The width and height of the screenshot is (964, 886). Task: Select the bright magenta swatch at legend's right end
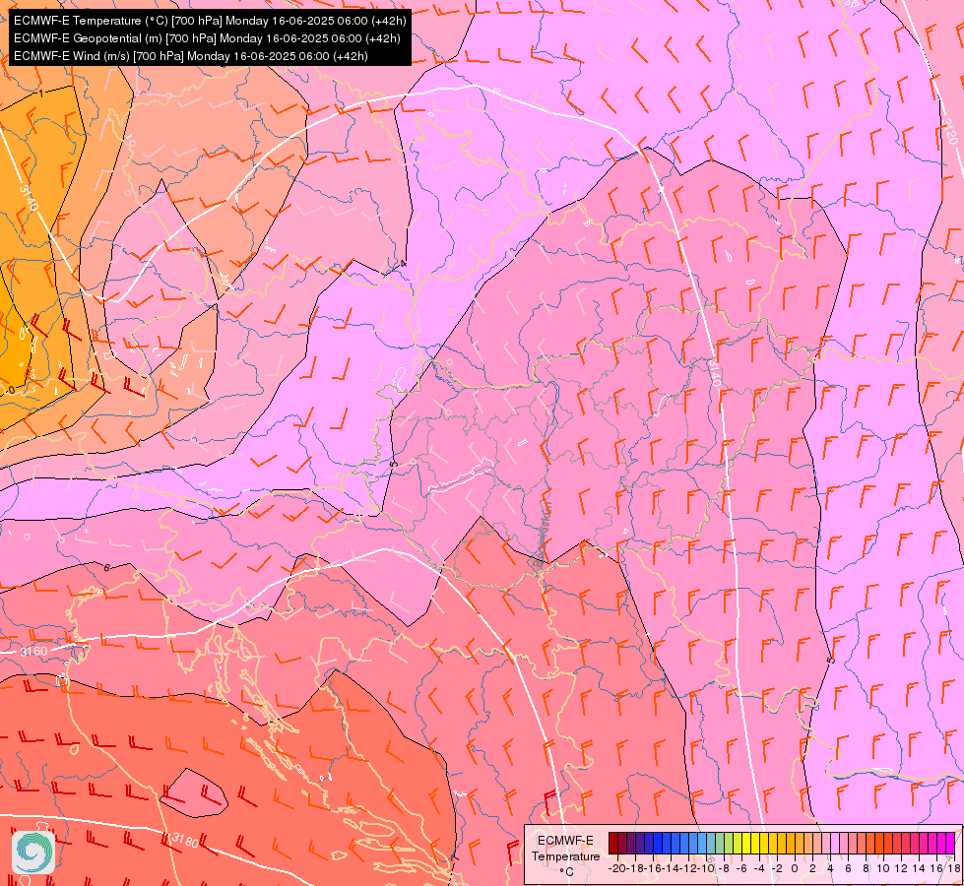coord(950,843)
